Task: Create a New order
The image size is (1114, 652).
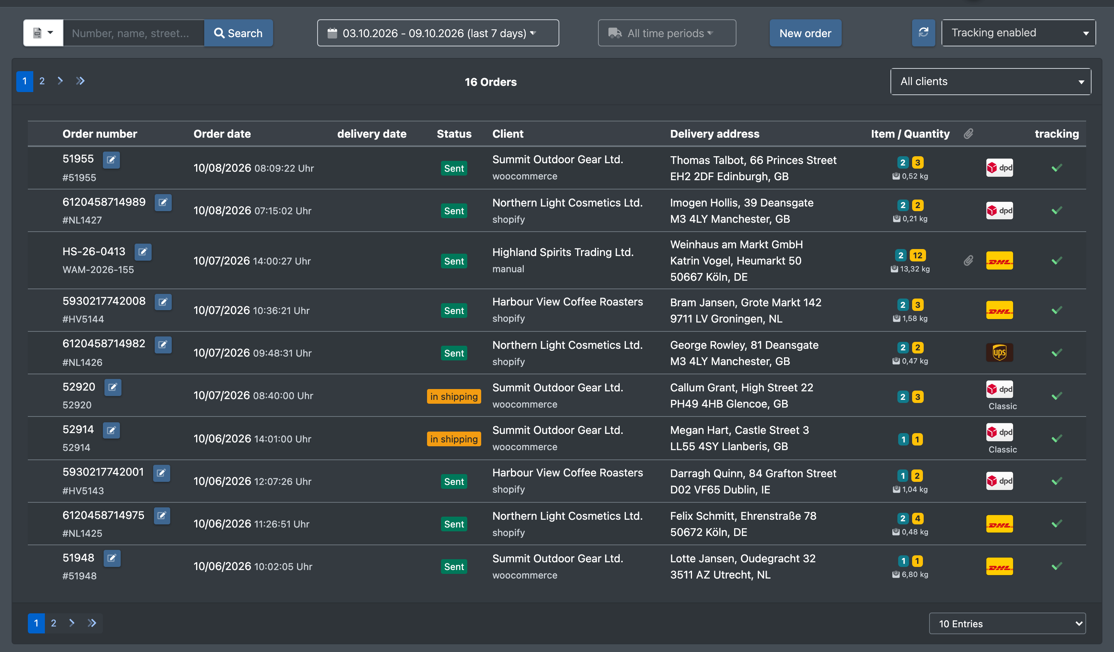Action: point(805,33)
